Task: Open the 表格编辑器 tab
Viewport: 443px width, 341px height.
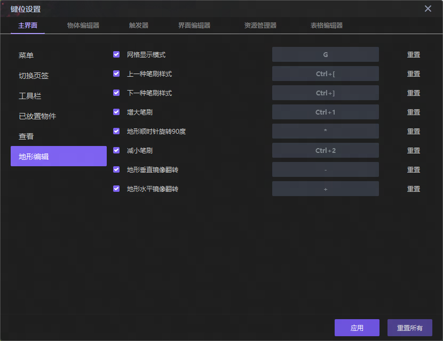Action: [x=326, y=26]
